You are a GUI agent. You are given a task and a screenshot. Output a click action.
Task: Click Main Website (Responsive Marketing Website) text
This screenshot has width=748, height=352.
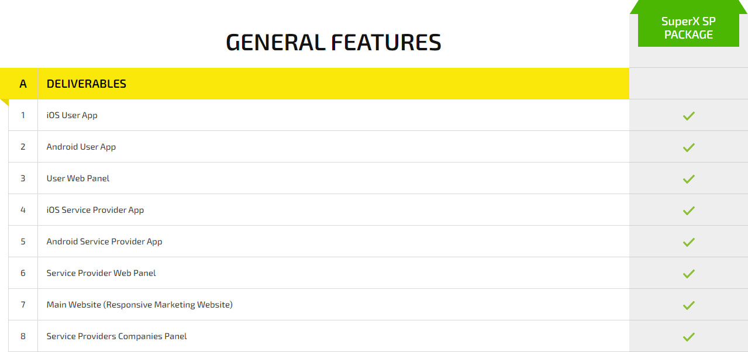(x=139, y=305)
